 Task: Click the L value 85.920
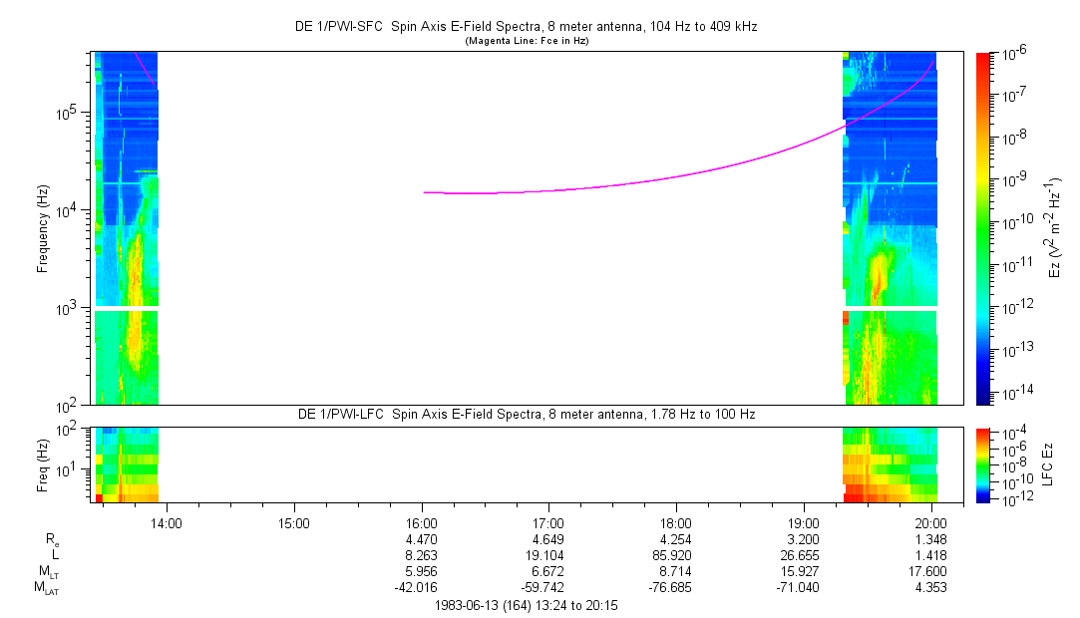671,555
